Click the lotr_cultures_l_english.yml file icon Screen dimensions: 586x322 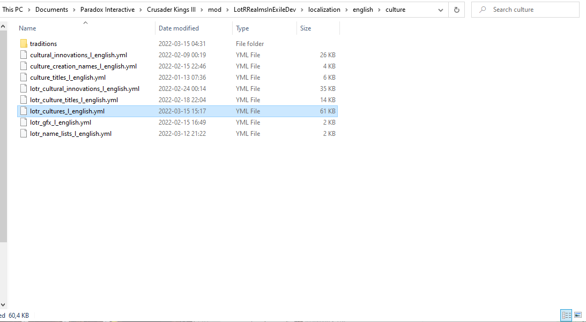24,111
